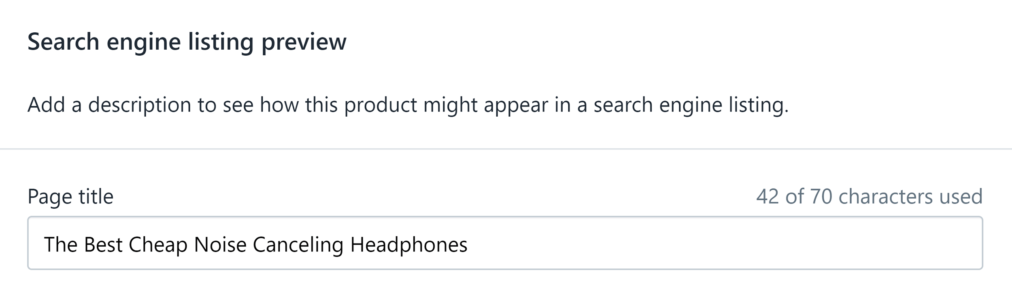Select the 'Page title' field label
1012x302 pixels.
click(70, 197)
